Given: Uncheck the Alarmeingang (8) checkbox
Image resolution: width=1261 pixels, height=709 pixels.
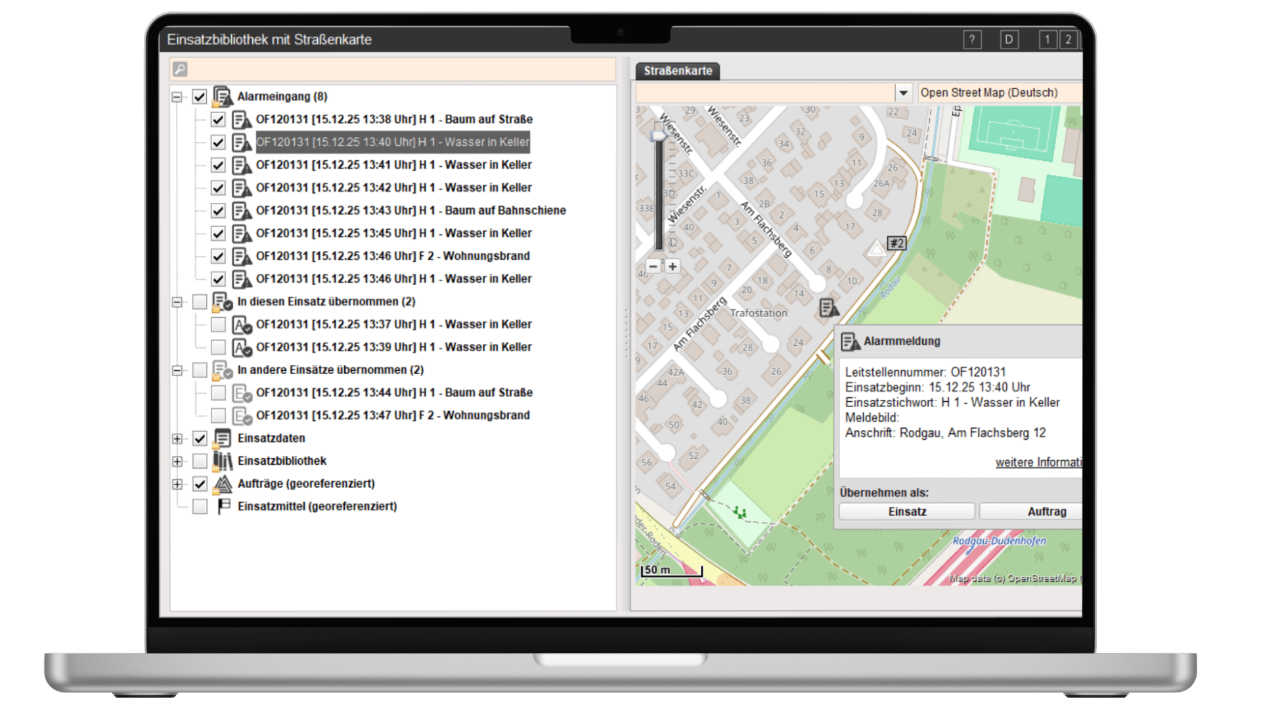Looking at the screenshot, I should point(200,97).
